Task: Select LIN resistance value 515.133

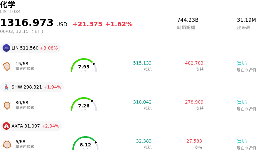Action: 142,63
